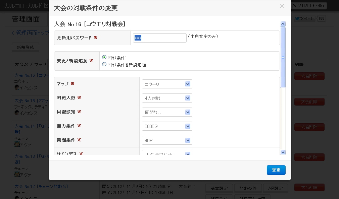The height and width of the screenshot is (199, 339).
Task: Close the 大会の対戦条件の変更 dialog
Action: (x=282, y=6)
